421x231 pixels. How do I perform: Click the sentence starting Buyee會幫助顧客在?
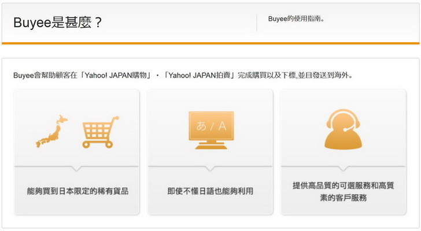click(183, 75)
